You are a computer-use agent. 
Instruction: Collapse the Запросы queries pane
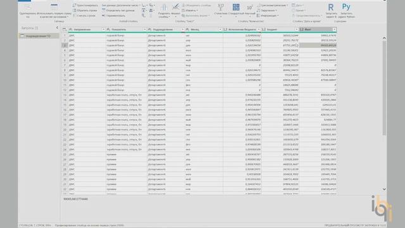click(x=57, y=28)
